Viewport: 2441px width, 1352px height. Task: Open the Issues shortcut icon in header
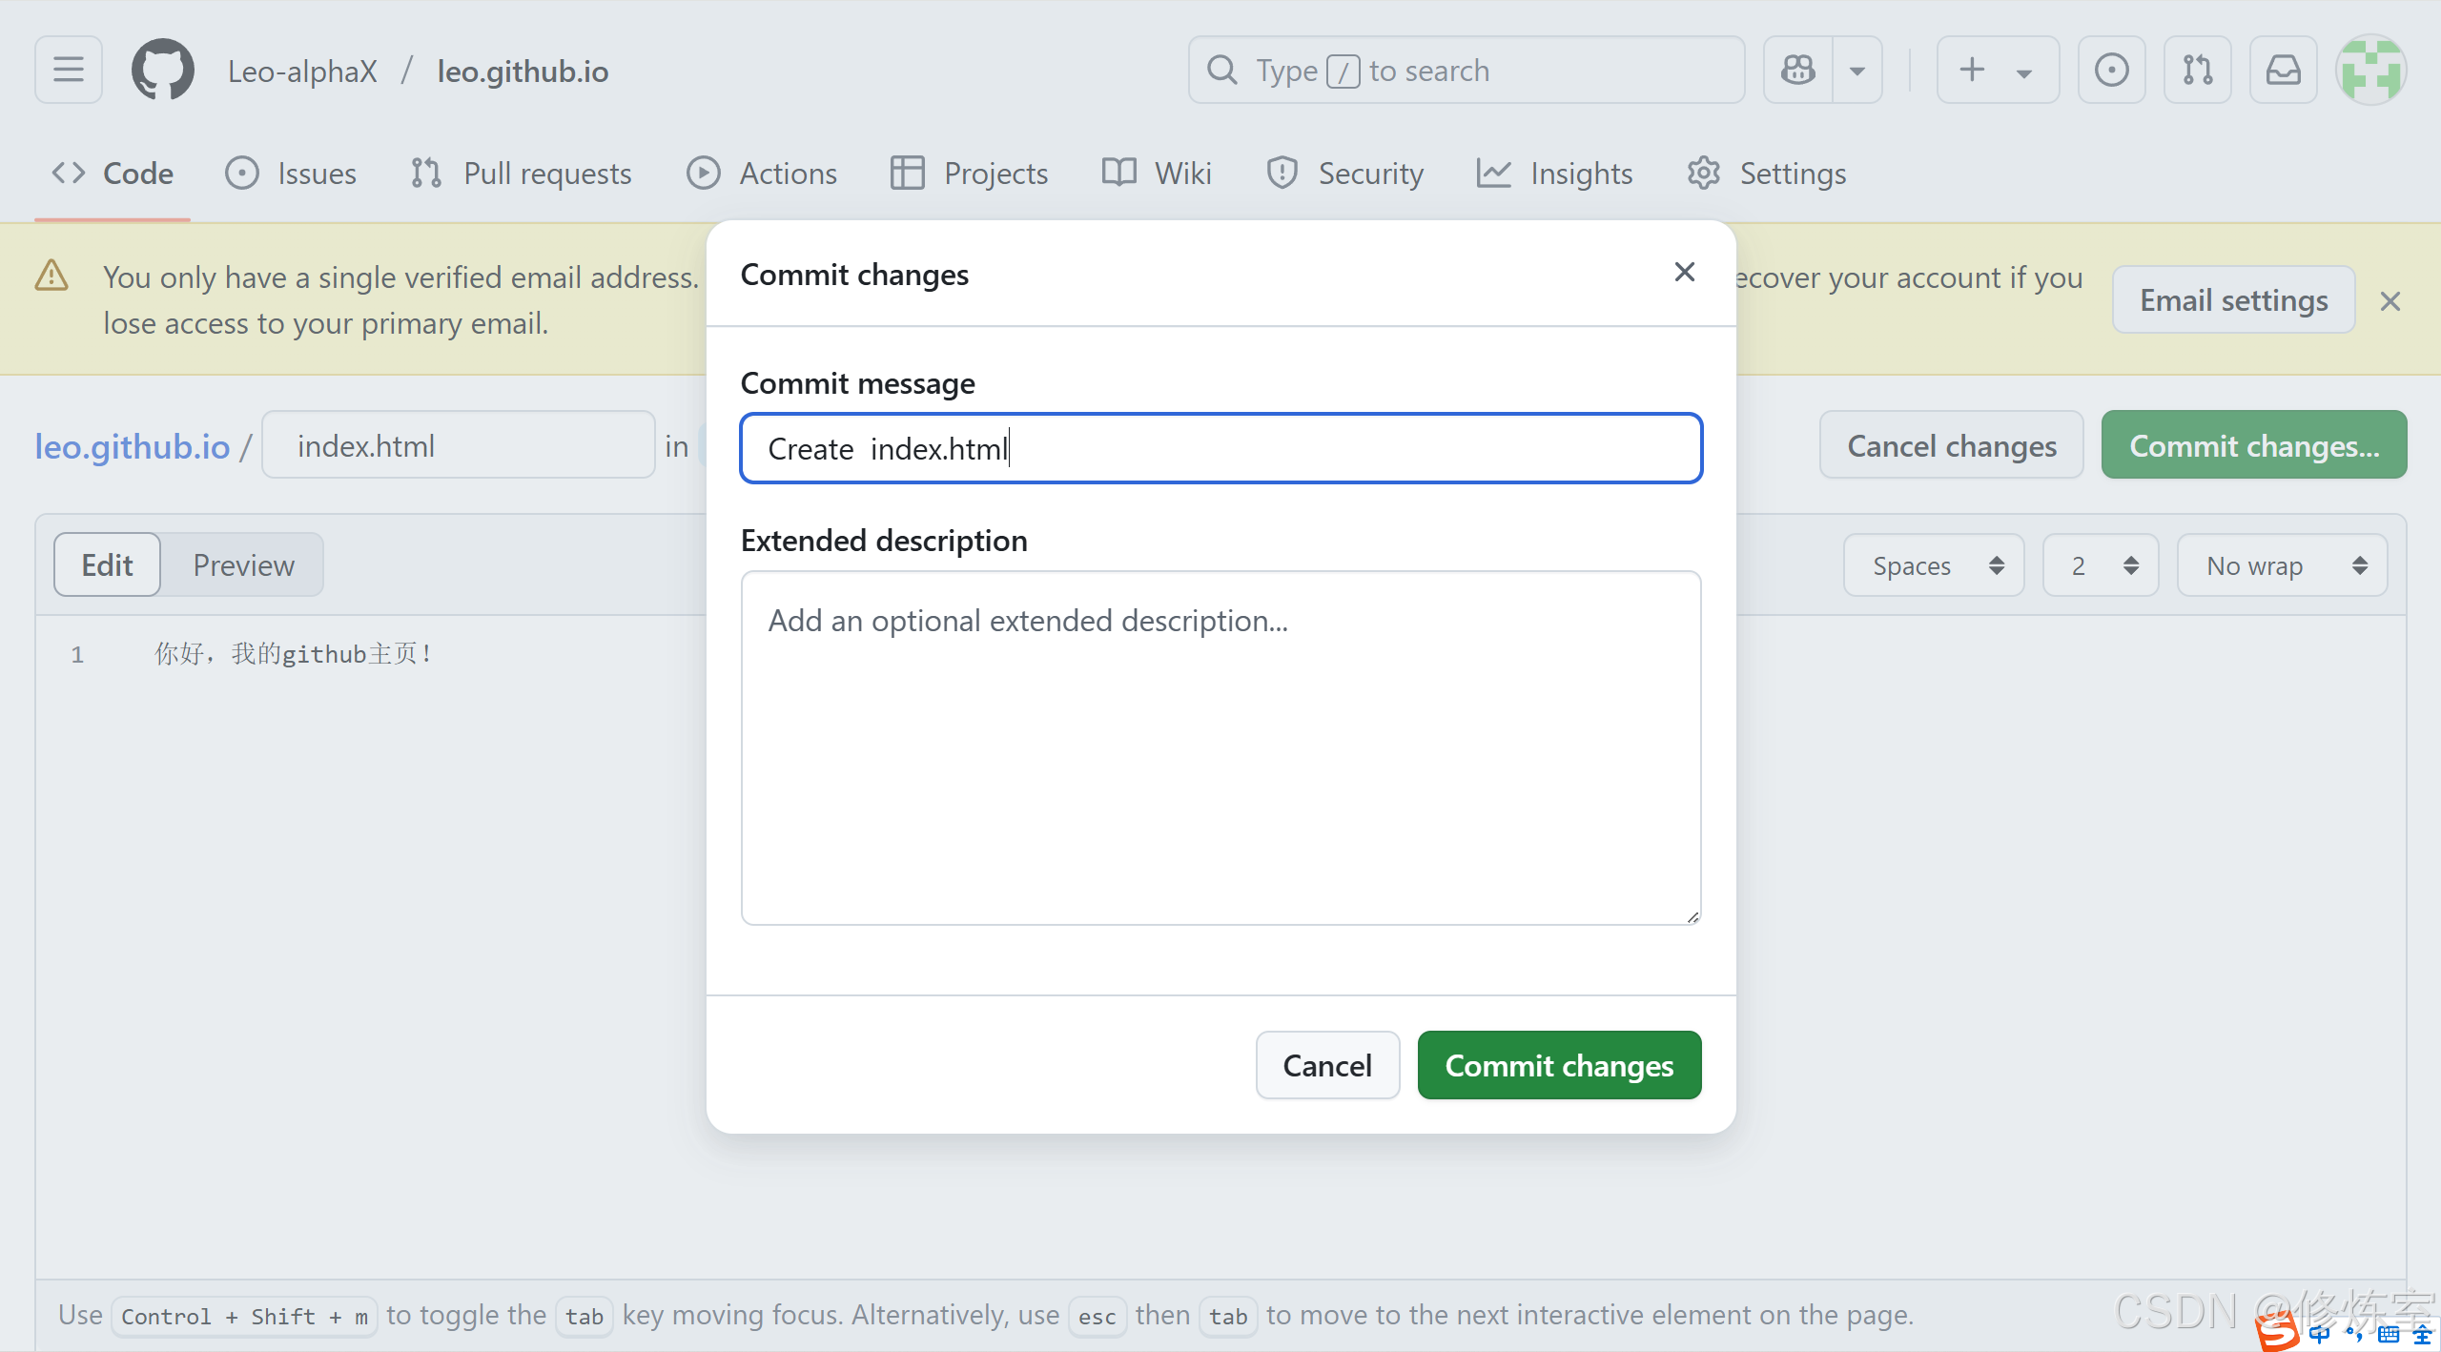[x=2111, y=70]
